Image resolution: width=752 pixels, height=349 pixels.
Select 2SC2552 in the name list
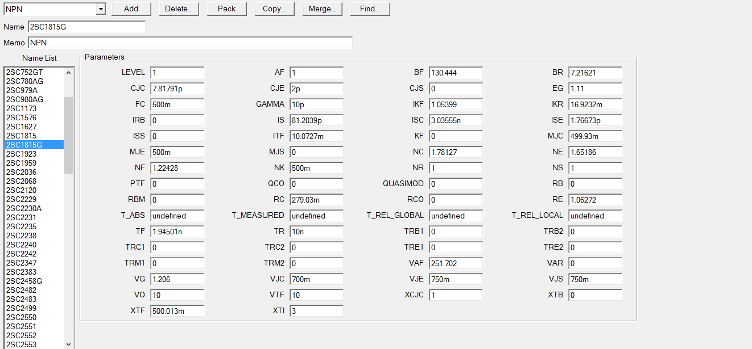point(34,335)
